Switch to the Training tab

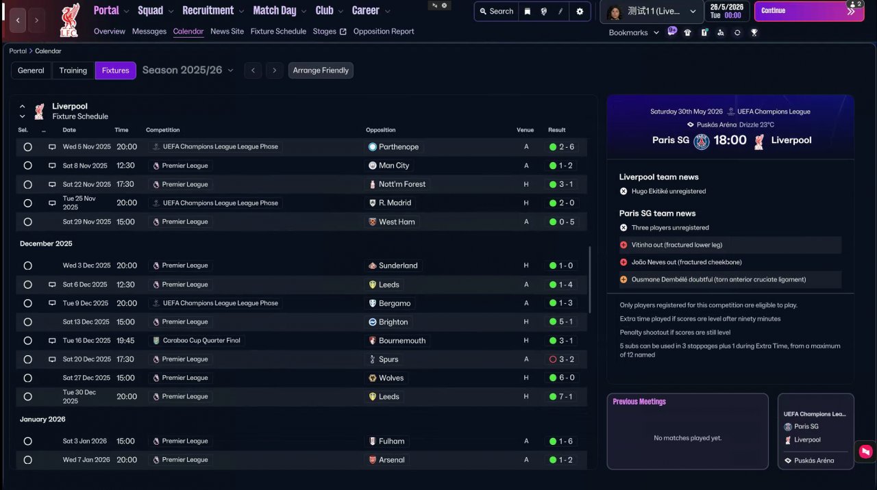(x=73, y=70)
